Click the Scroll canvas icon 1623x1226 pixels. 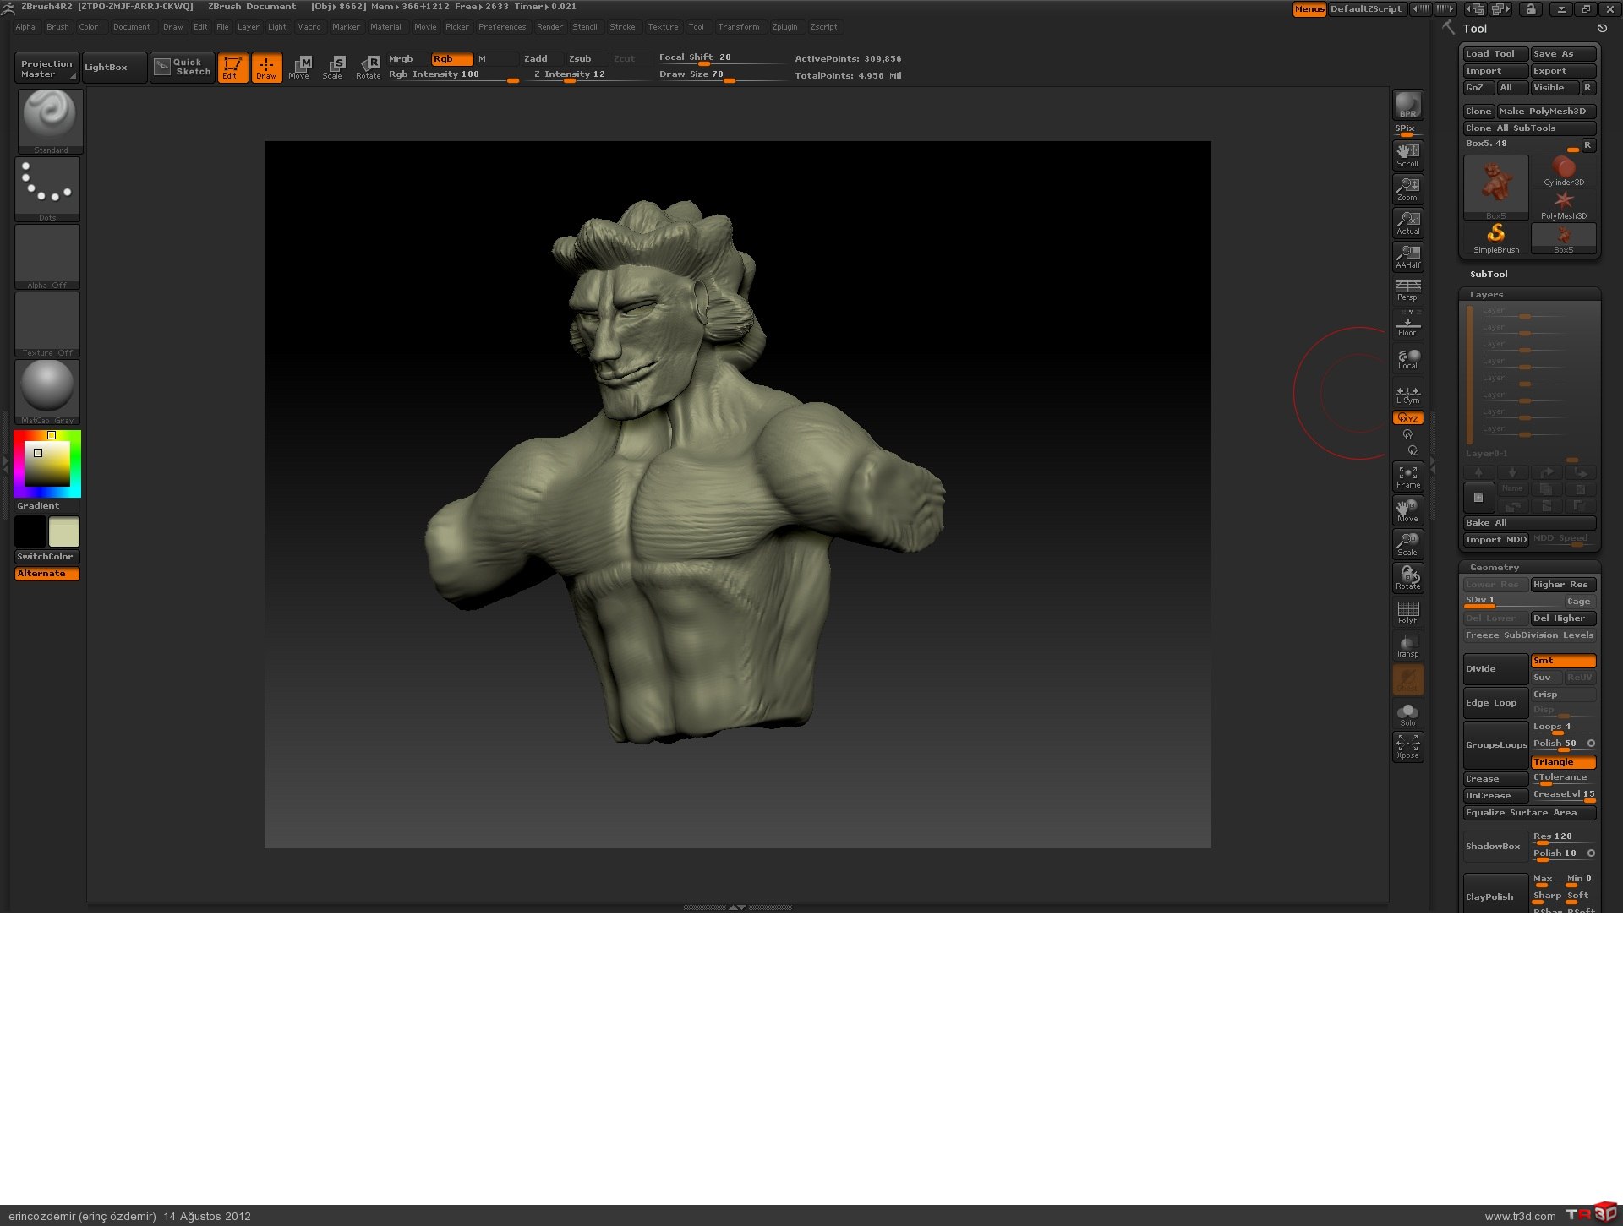pyautogui.click(x=1407, y=155)
